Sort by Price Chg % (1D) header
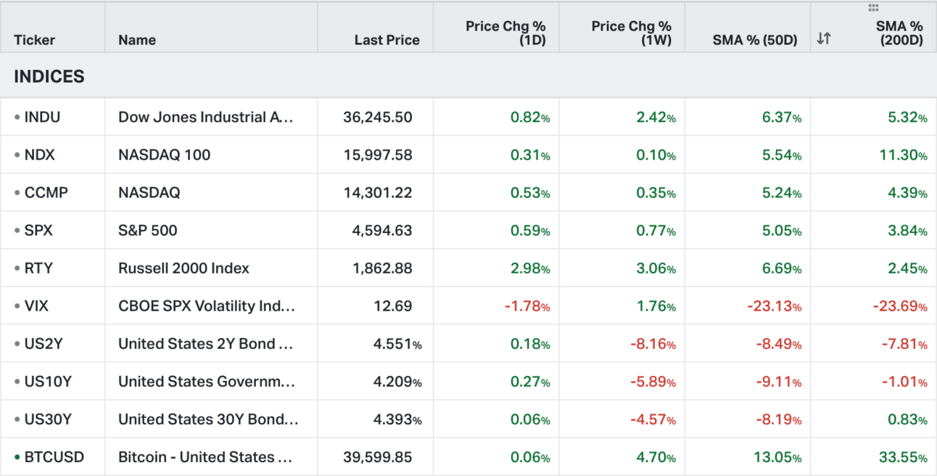Viewport: 937px width, 476px height. [505, 33]
